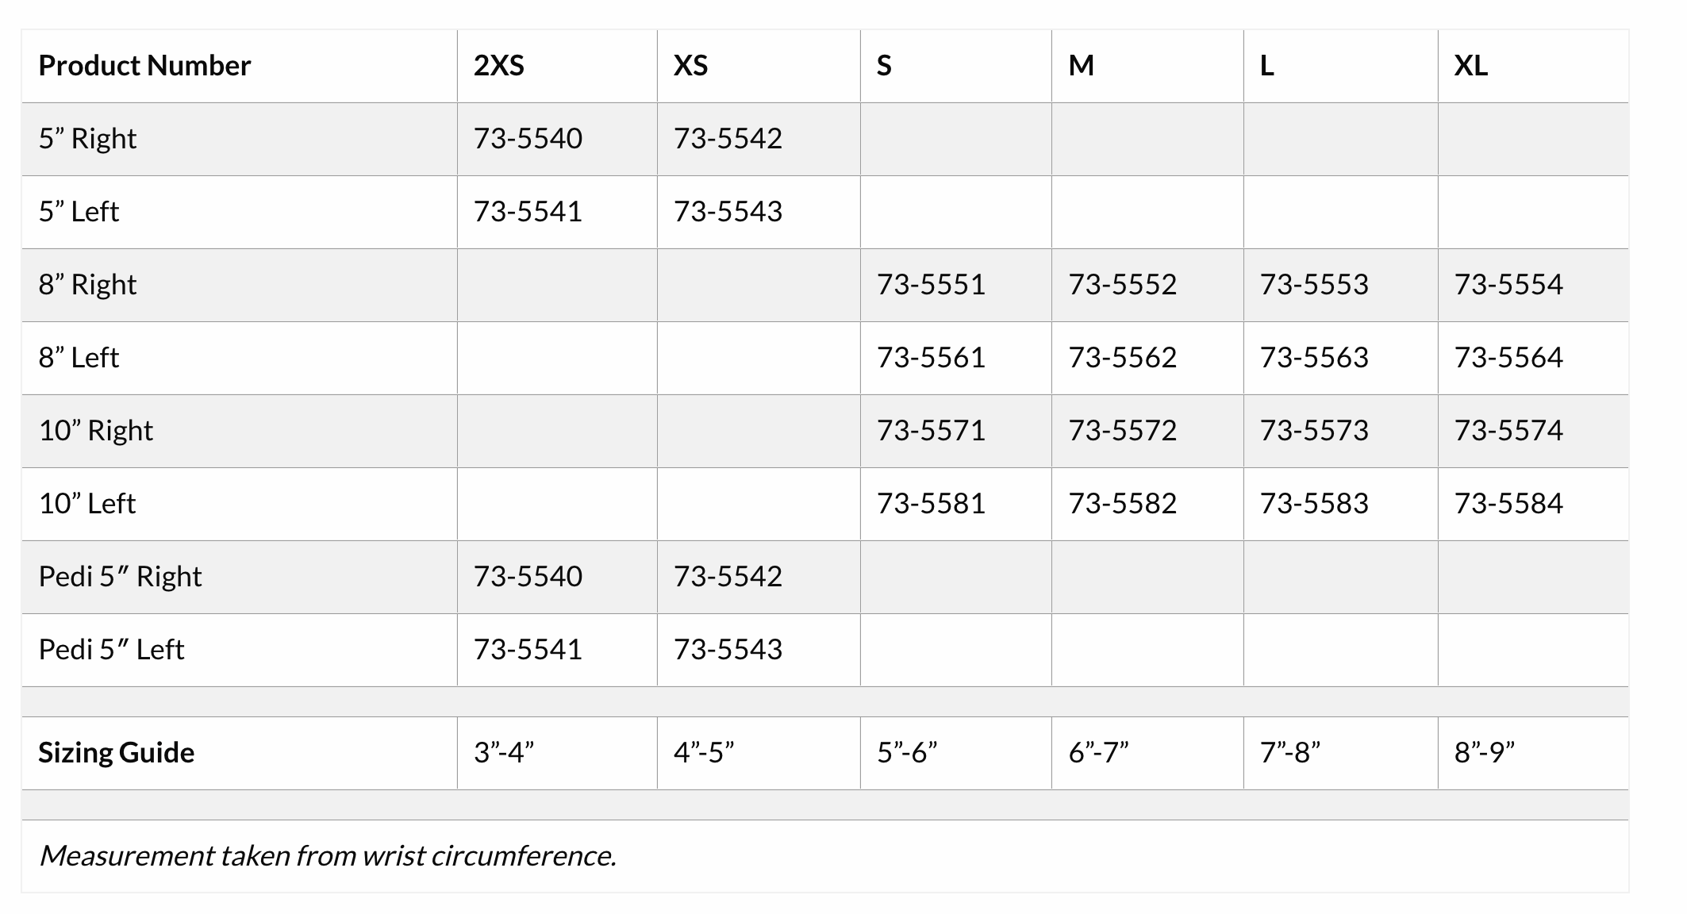Select the 6”-7” wrist size cell
The height and width of the screenshot is (914, 1687).
(x=1098, y=753)
